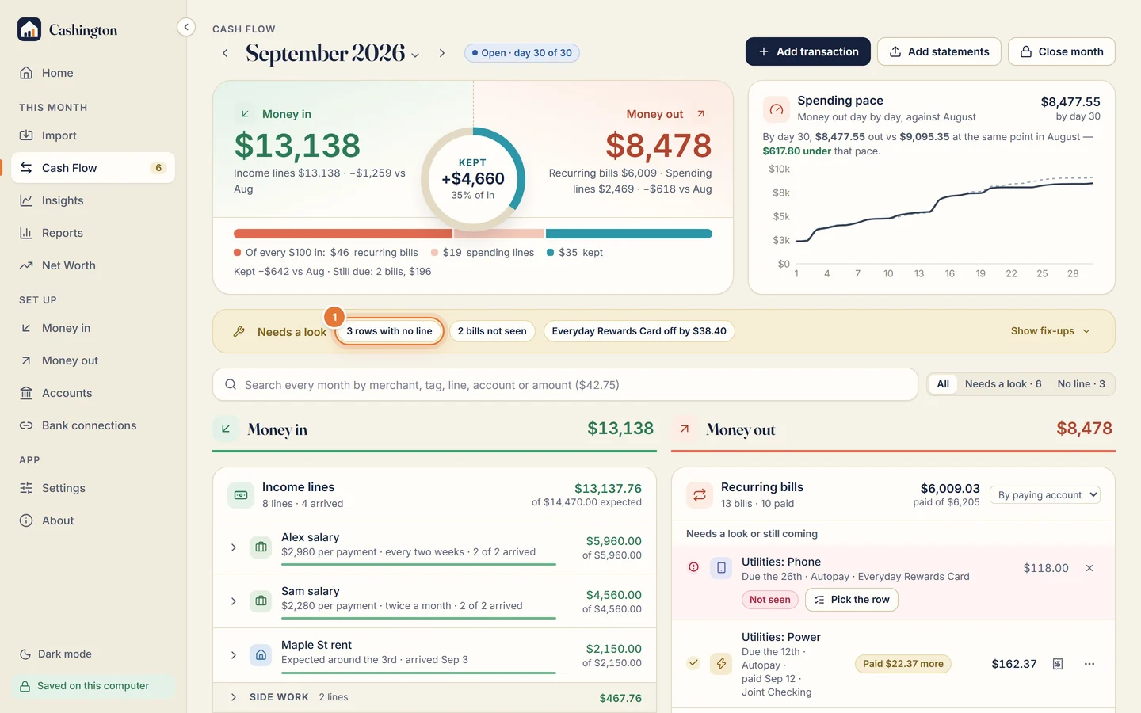Click the Recurring bills repeat icon
This screenshot has height=713, width=1141.
[x=700, y=495]
